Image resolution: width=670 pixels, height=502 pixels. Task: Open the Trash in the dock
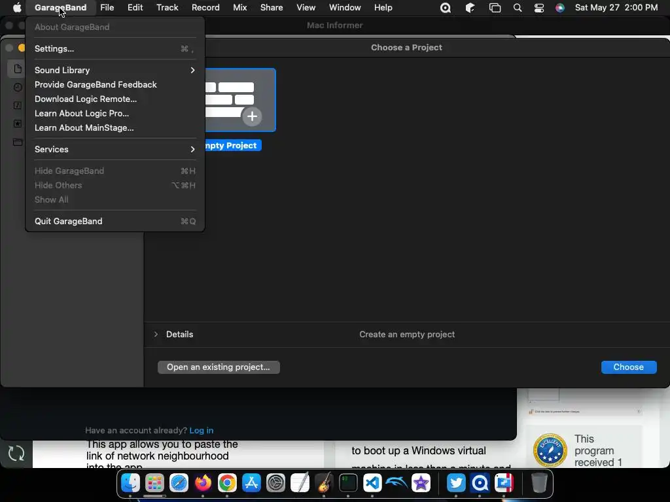[539, 483]
